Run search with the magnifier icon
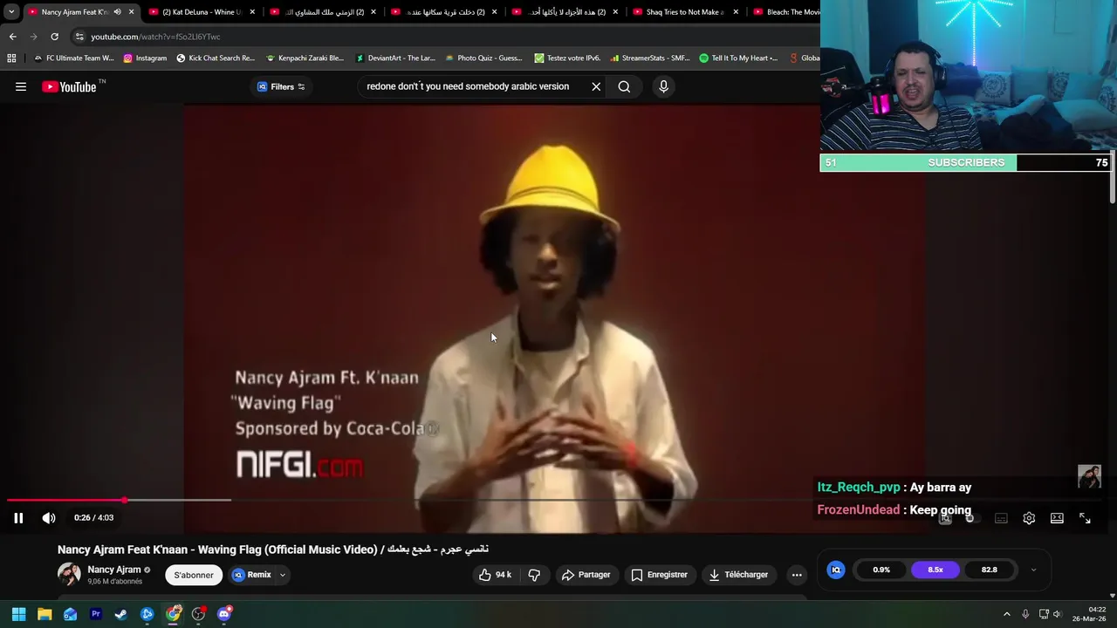The image size is (1117, 628). point(624,86)
